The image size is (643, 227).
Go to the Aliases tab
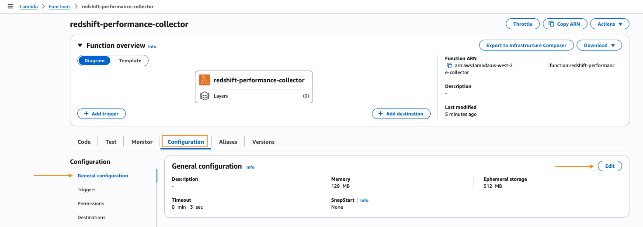point(228,142)
